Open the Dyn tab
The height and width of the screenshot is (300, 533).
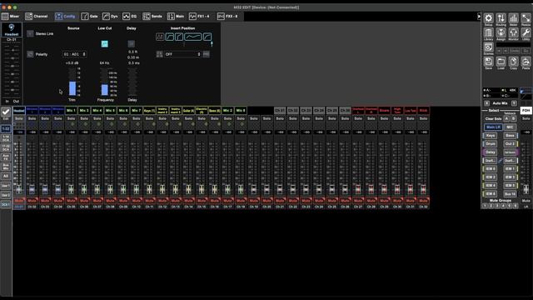click(111, 16)
